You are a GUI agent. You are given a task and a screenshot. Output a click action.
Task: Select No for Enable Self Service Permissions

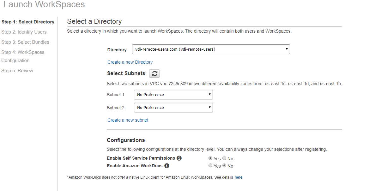click(x=224, y=158)
